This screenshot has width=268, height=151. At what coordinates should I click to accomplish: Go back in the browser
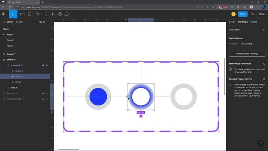[x=4, y=7]
